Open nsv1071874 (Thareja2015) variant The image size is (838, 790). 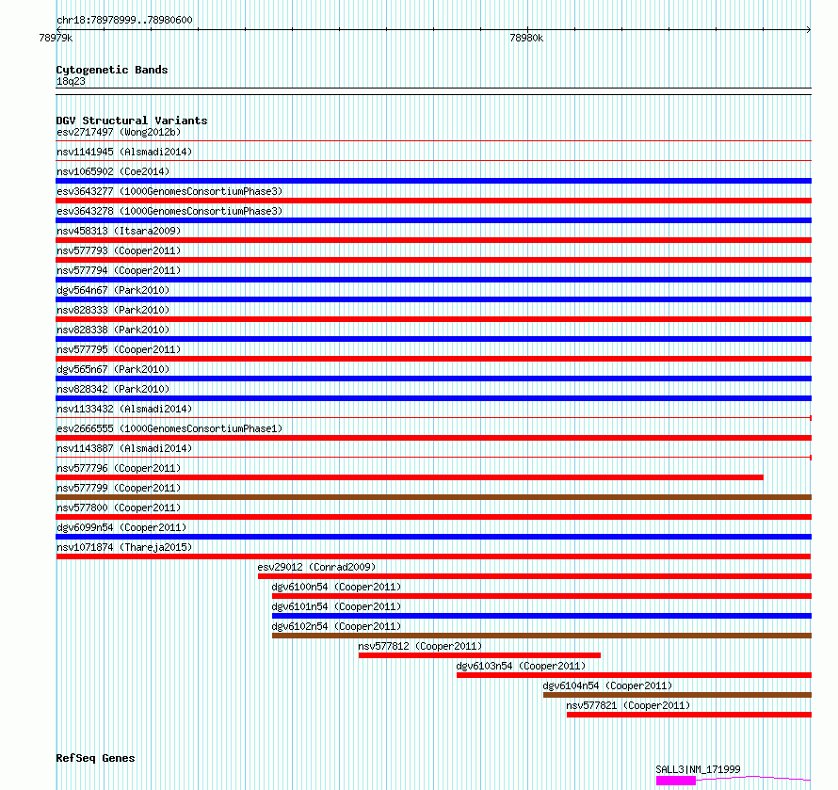coord(124,547)
